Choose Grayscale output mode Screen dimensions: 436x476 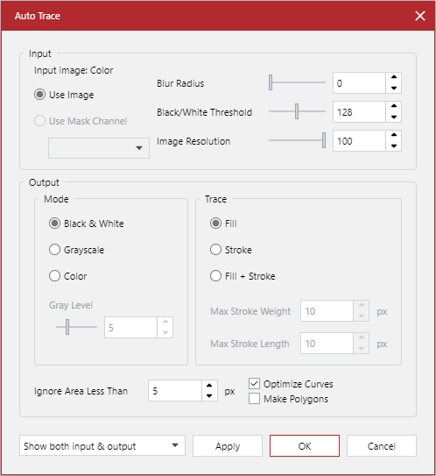coord(54,250)
